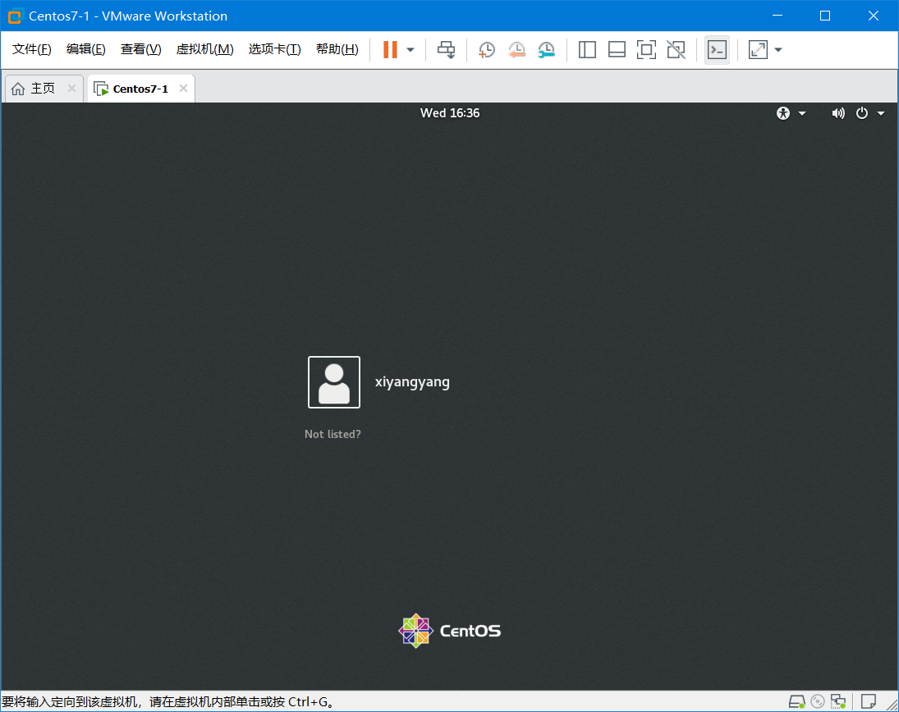899x712 pixels.
Task: Click the VM message log icon
Action: (869, 701)
